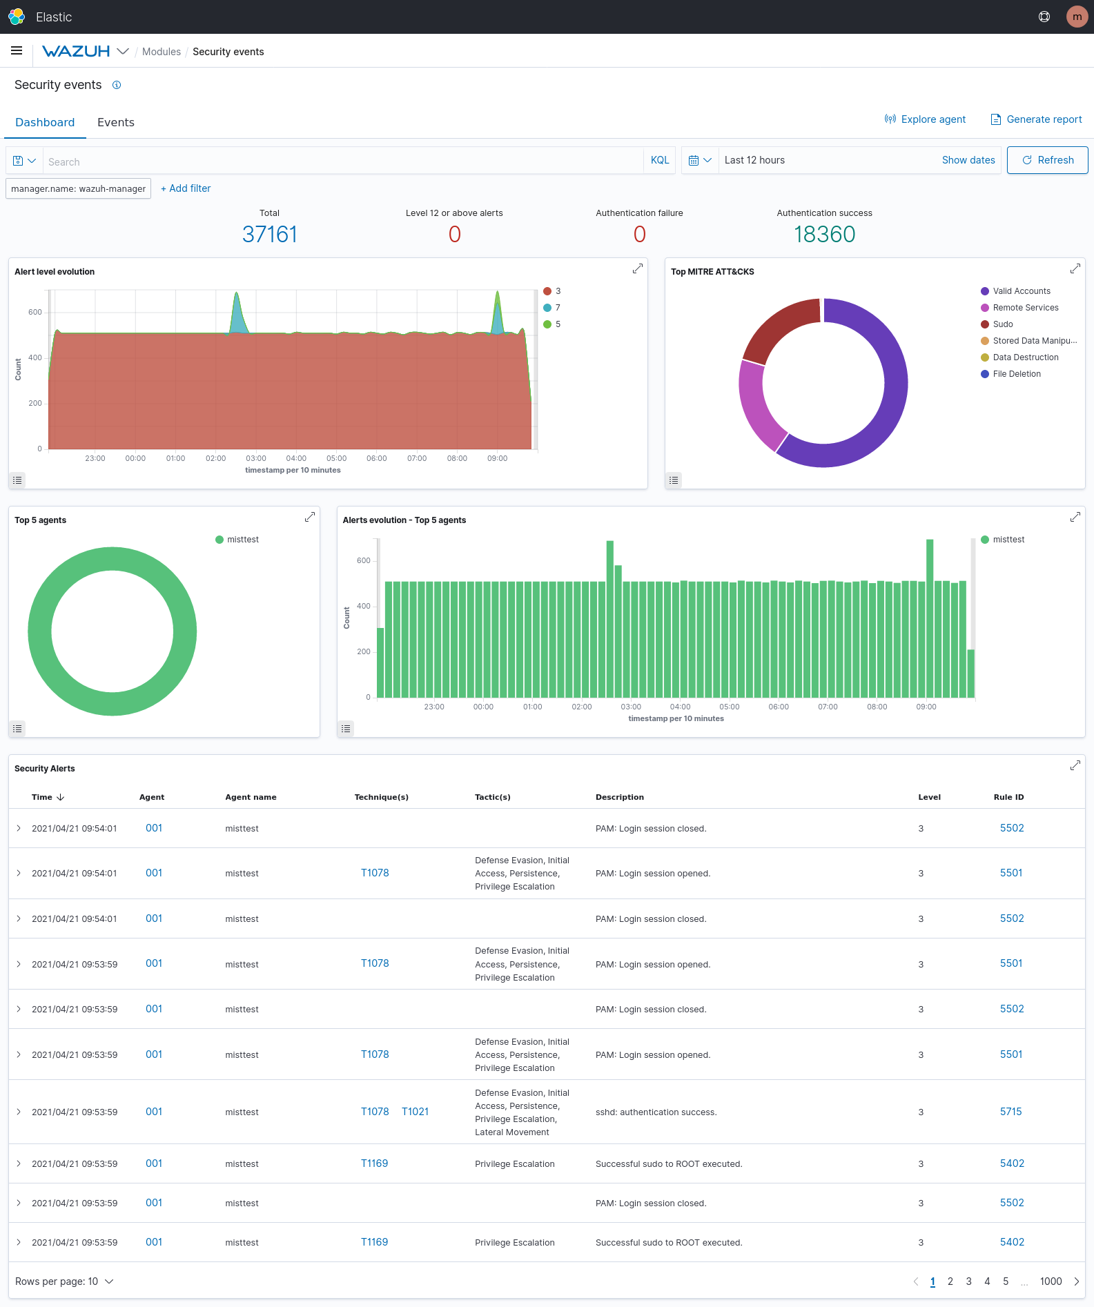This screenshot has width=1094, height=1307.
Task: Open the saved query disk icon menu
Action: tap(24, 160)
